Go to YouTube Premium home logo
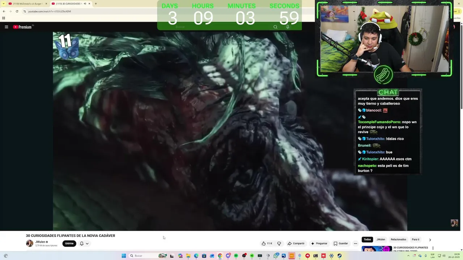The width and height of the screenshot is (463, 260). 23,27
